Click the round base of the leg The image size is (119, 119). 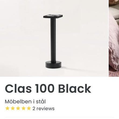click(x=53, y=65)
